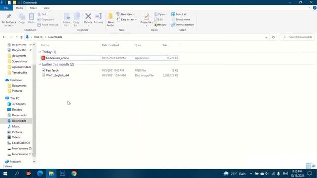Open Photoshop from taskbar

coord(62,174)
